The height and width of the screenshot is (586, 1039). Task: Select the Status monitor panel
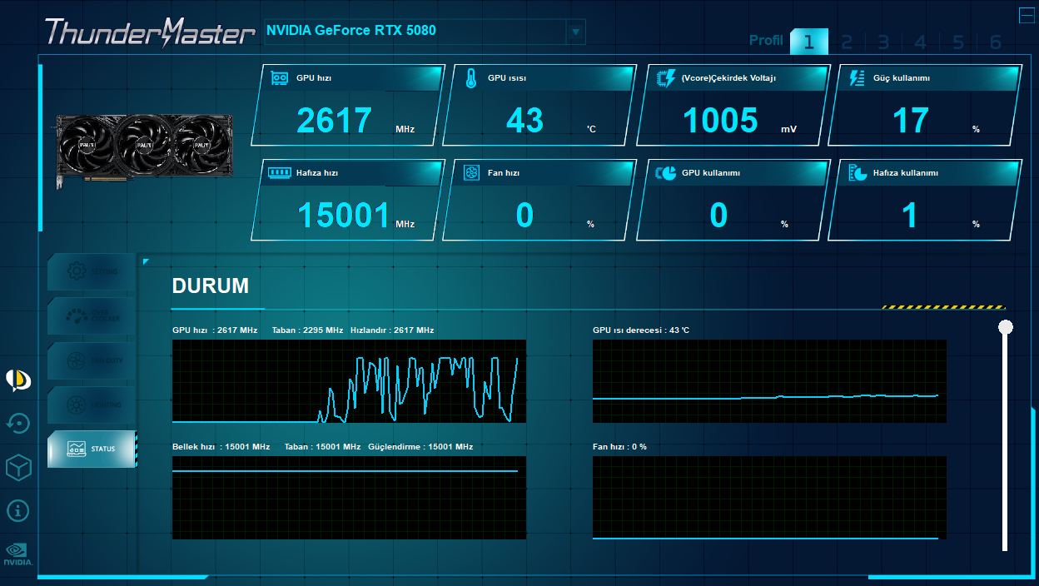pyautogui.click(x=92, y=449)
